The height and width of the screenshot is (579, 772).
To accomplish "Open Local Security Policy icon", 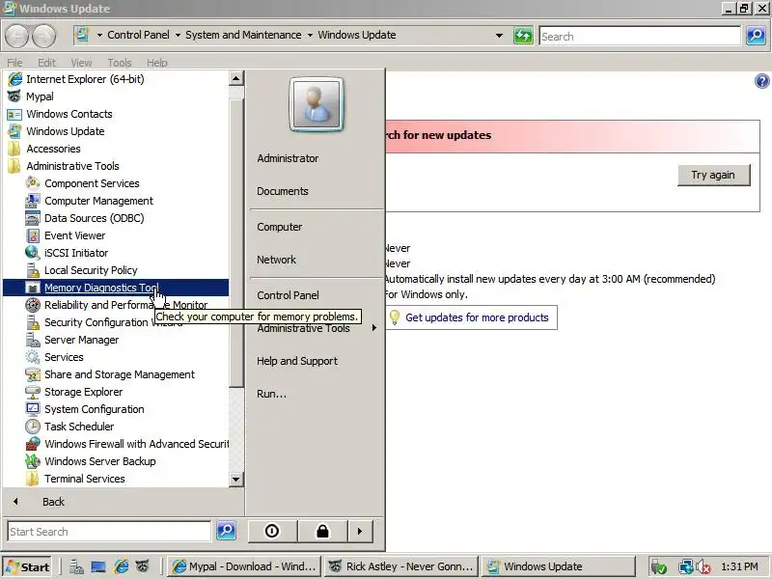I will coord(33,270).
